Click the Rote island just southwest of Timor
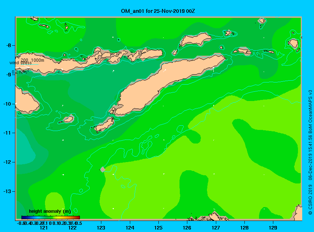This screenshot has height=232, width=314. (105, 125)
